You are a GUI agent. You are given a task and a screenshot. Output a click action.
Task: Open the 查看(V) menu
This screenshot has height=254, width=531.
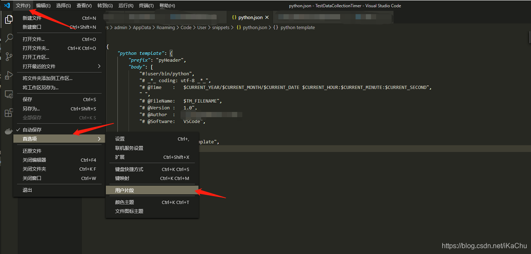click(84, 6)
